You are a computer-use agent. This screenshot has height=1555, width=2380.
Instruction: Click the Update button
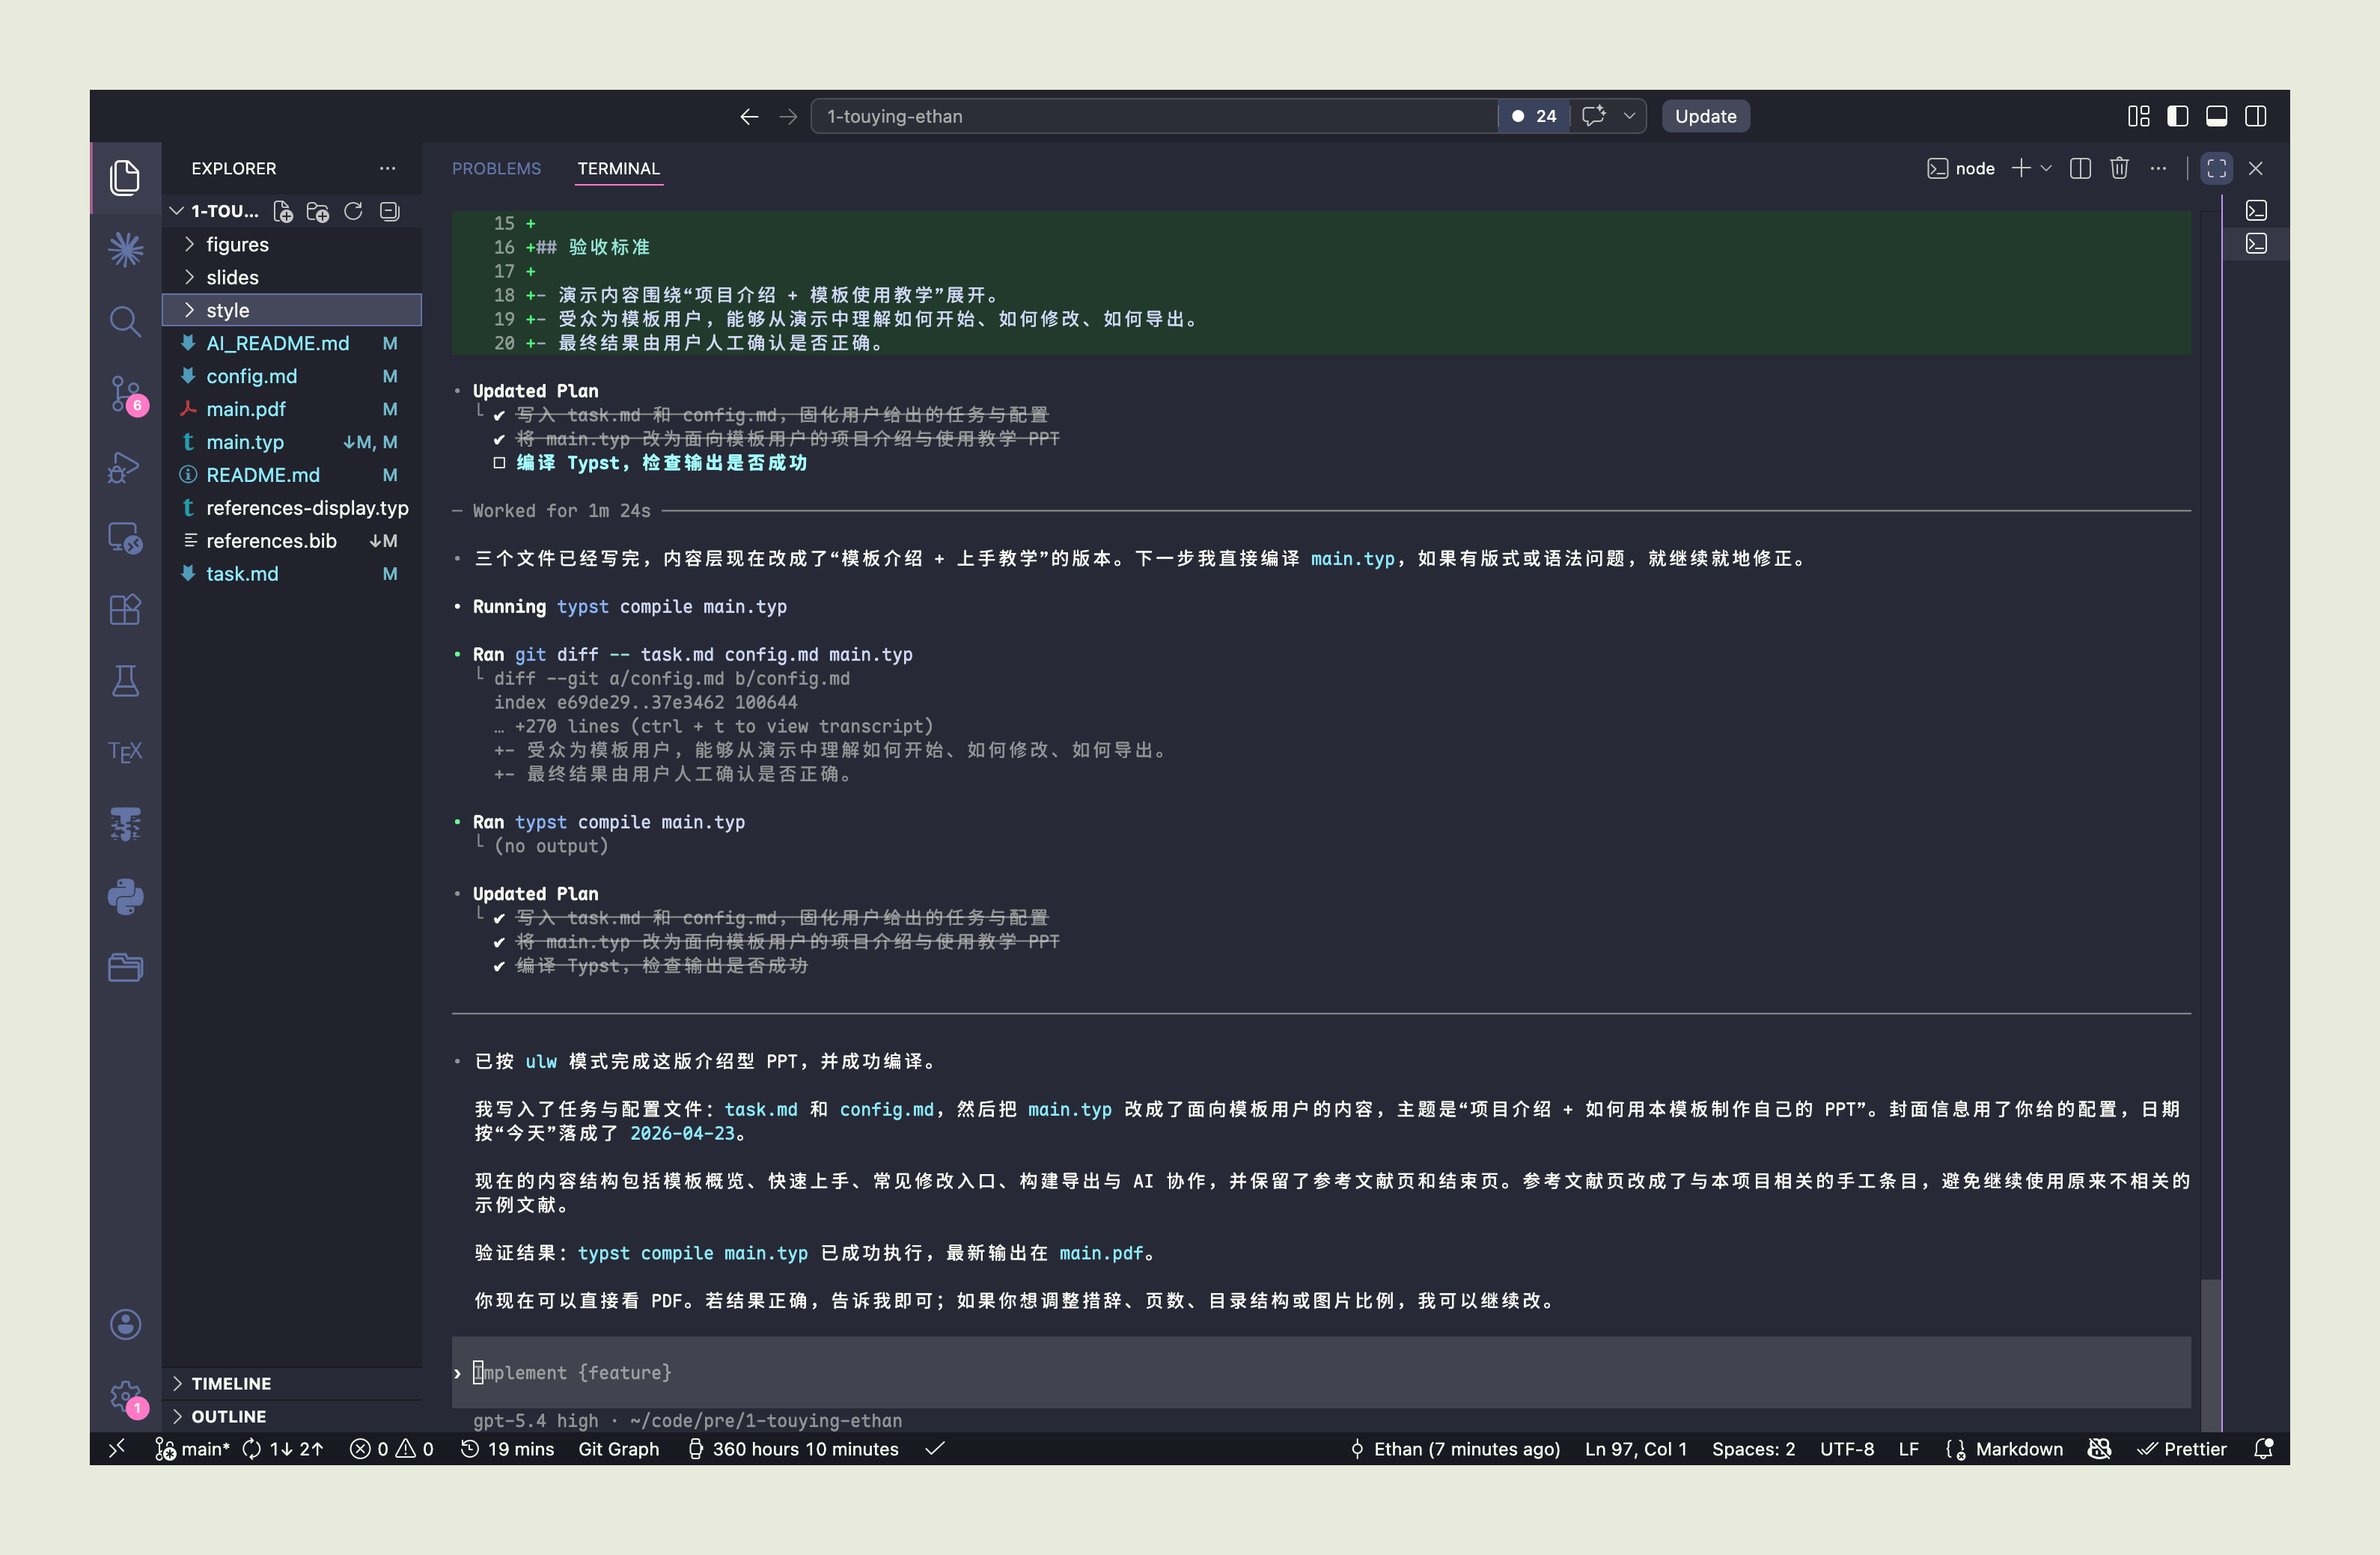tap(1705, 116)
